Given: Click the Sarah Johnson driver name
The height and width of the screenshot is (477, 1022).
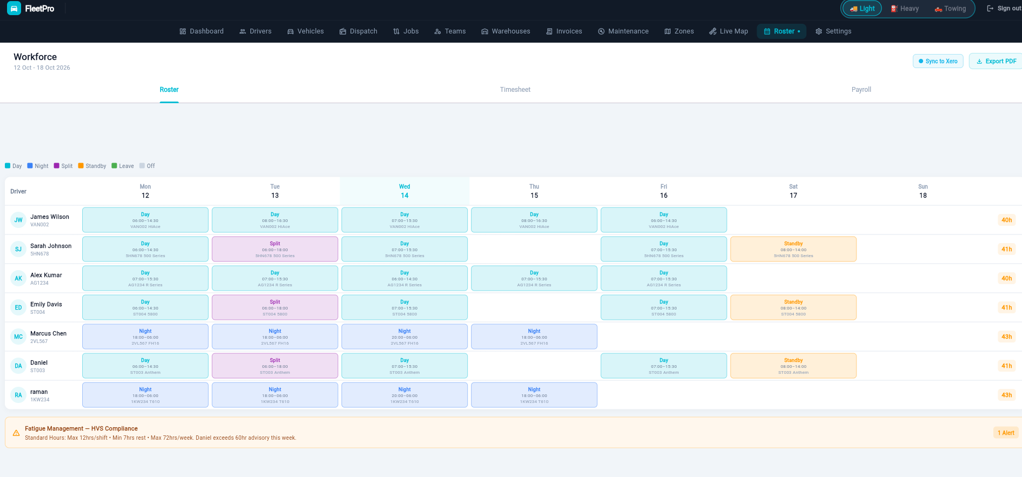Looking at the screenshot, I should coord(51,246).
